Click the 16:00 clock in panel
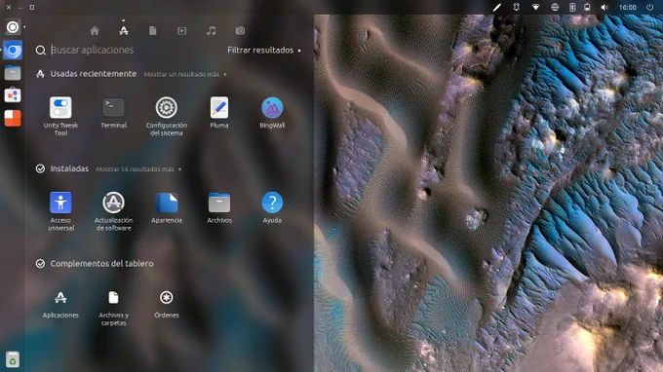 click(x=628, y=7)
